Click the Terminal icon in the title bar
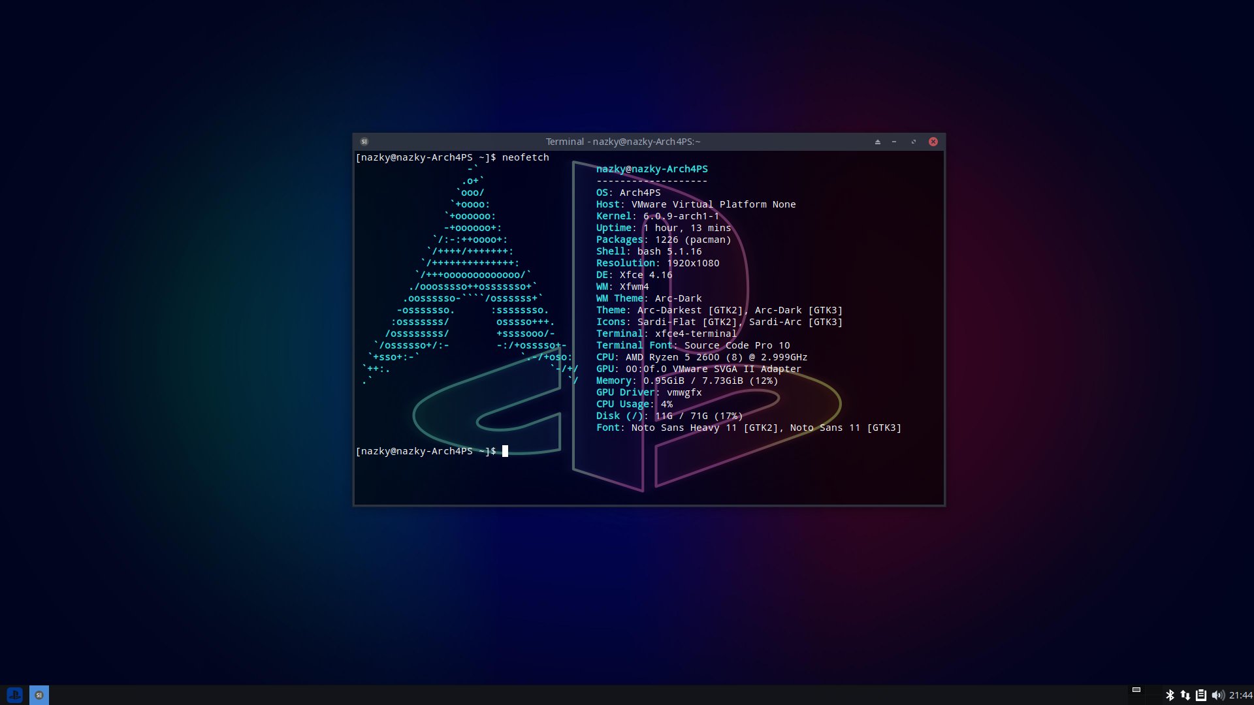Viewport: 1254px width, 705px height. click(x=364, y=141)
